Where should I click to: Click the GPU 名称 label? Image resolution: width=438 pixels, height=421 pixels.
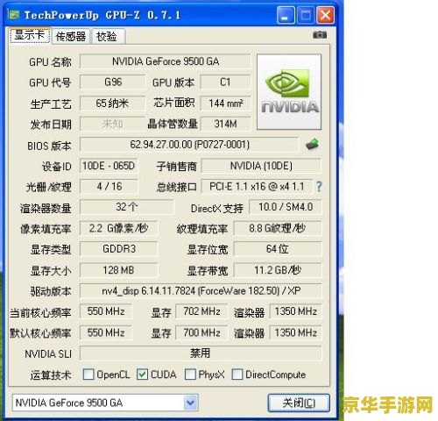coord(50,62)
